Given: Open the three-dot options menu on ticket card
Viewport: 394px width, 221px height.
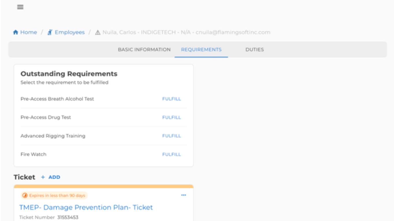Looking at the screenshot, I should click(x=183, y=195).
